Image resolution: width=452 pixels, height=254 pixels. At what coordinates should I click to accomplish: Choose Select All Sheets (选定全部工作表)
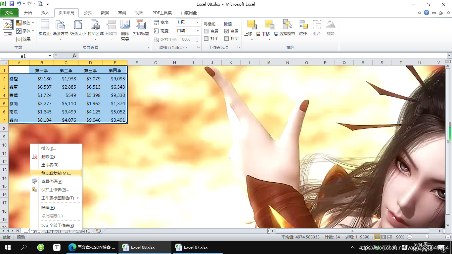coord(56,226)
